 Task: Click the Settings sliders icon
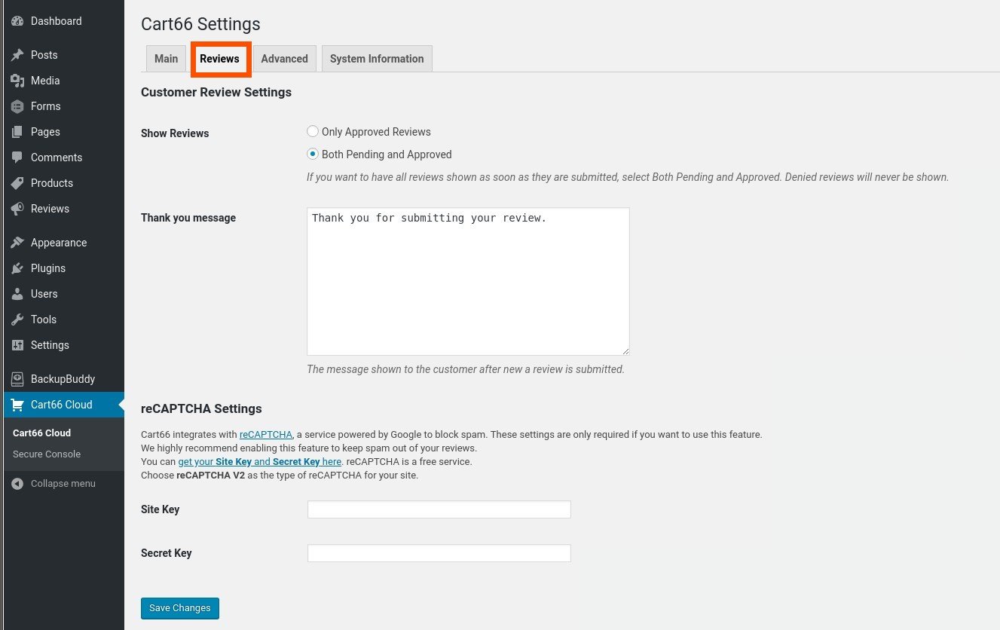click(17, 345)
